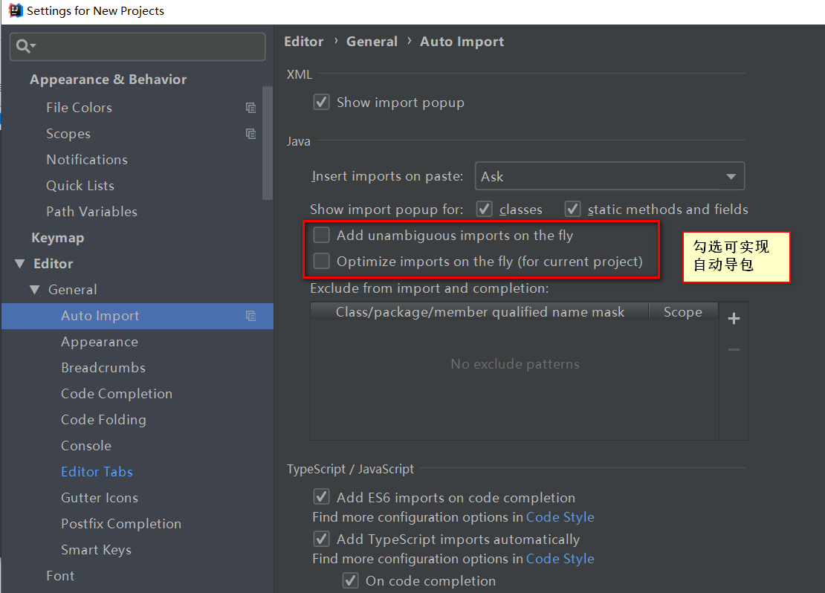Click General in the breadcrumb path
Screen dimensions: 825x593
(x=372, y=42)
